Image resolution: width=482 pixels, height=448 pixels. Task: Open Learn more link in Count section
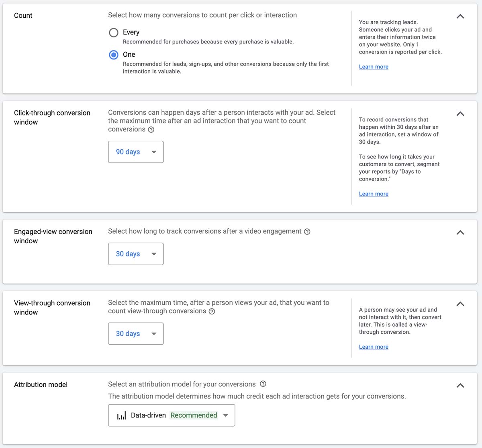click(x=374, y=67)
